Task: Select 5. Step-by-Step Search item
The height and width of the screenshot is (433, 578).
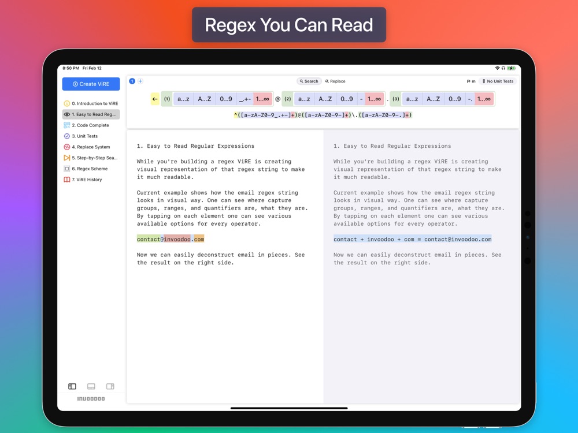Action: click(91, 158)
